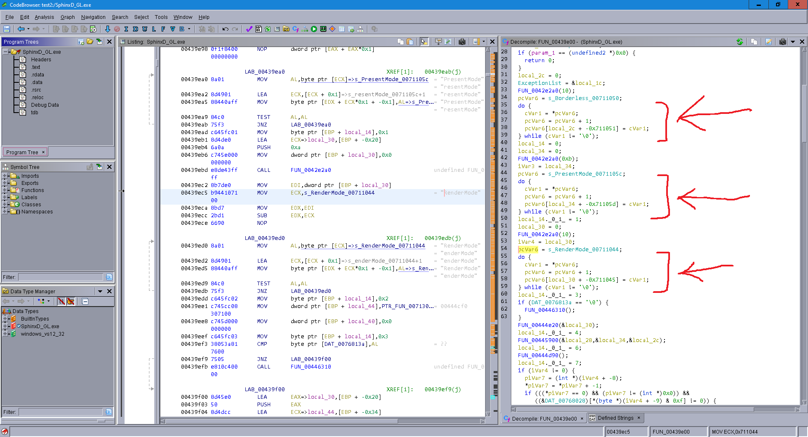Refresh the Decompile view with green arrows icon
The width and height of the screenshot is (808, 437).
(x=739, y=42)
